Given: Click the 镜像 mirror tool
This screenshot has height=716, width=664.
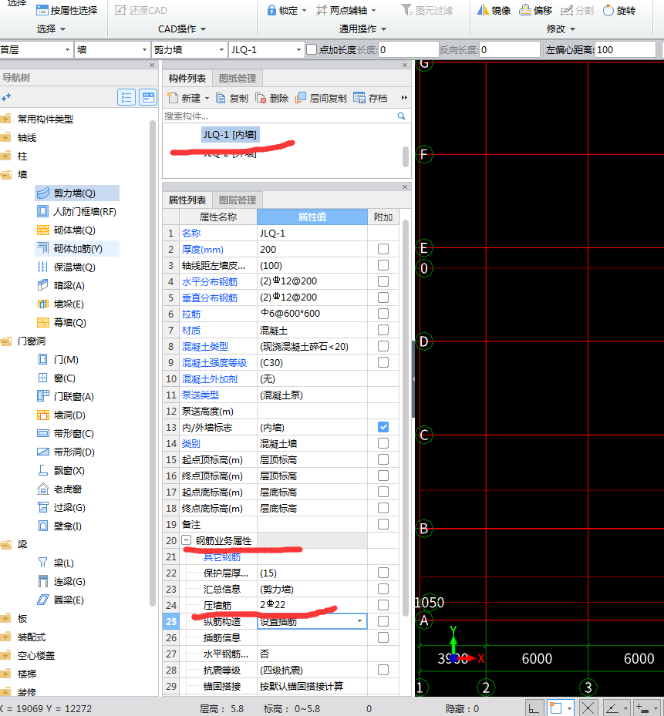Looking at the screenshot, I should (x=494, y=10).
